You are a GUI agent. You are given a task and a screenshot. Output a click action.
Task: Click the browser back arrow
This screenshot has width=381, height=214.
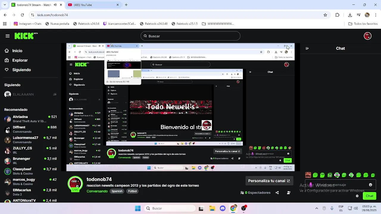[5, 15]
